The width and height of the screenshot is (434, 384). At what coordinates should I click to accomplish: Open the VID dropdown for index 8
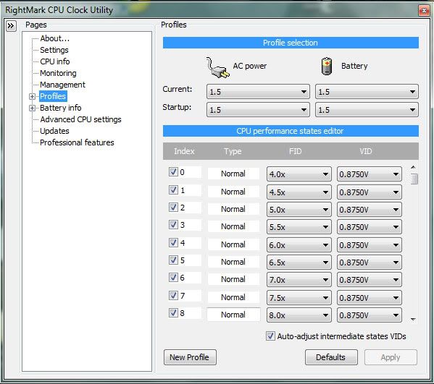coord(370,315)
